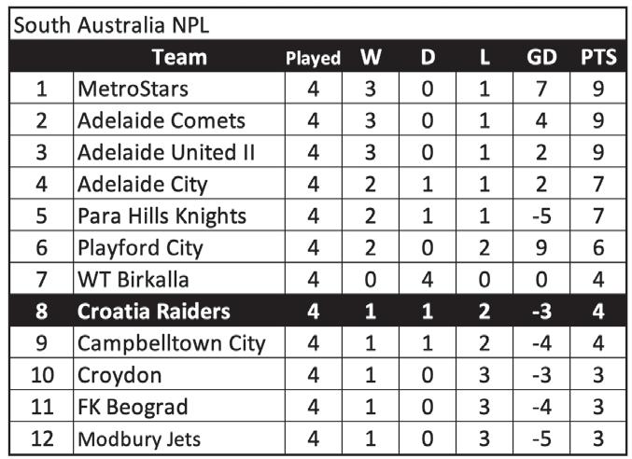The image size is (632, 459).
Task: Select the Team column header
Action: pyautogui.click(x=179, y=57)
